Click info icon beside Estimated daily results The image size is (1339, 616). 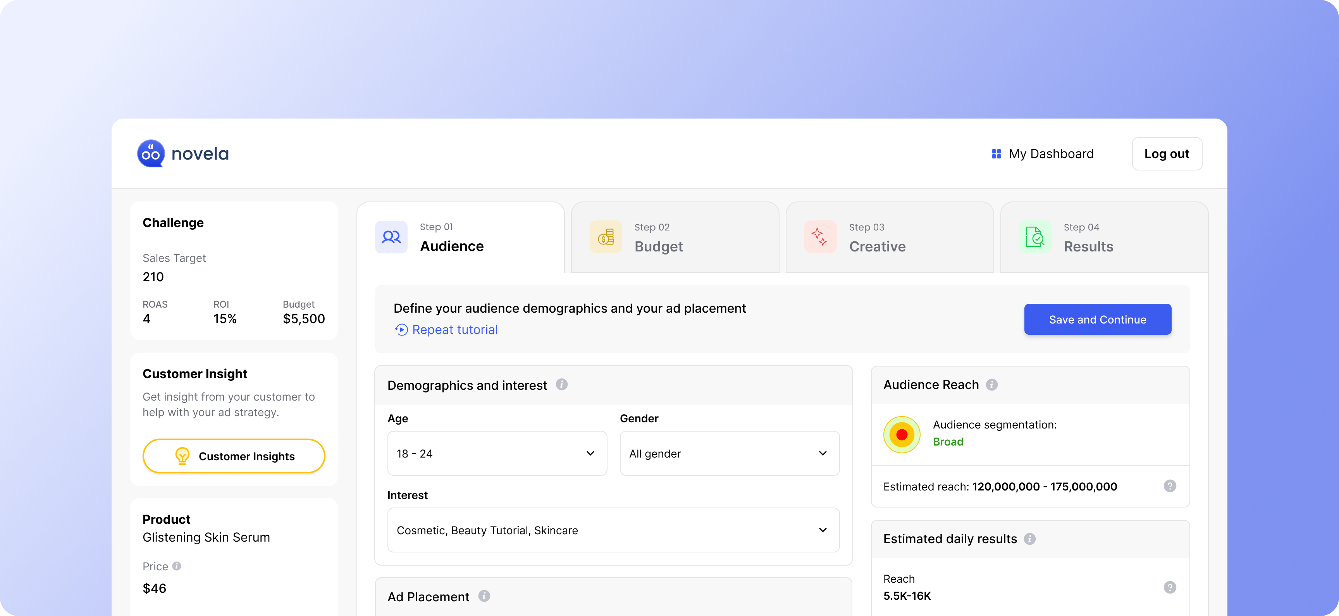click(1030, 539)
